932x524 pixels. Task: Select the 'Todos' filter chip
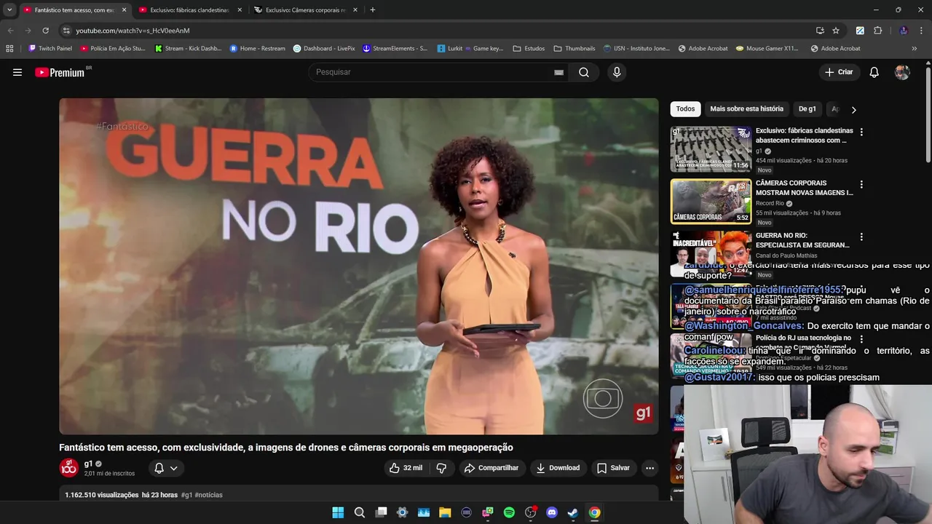pyautogui.click(x=685, y=109)
